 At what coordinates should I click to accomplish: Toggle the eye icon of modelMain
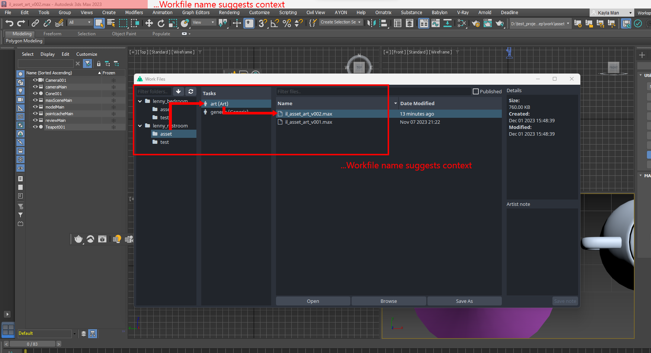click(35, 107)
